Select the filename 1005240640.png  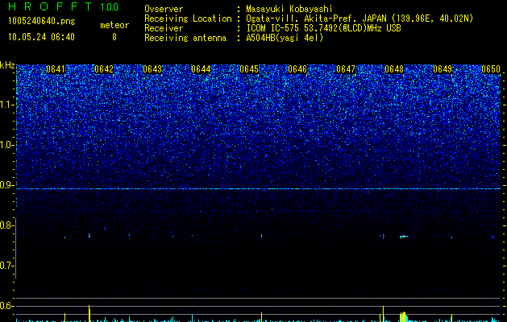coord(41,22)
